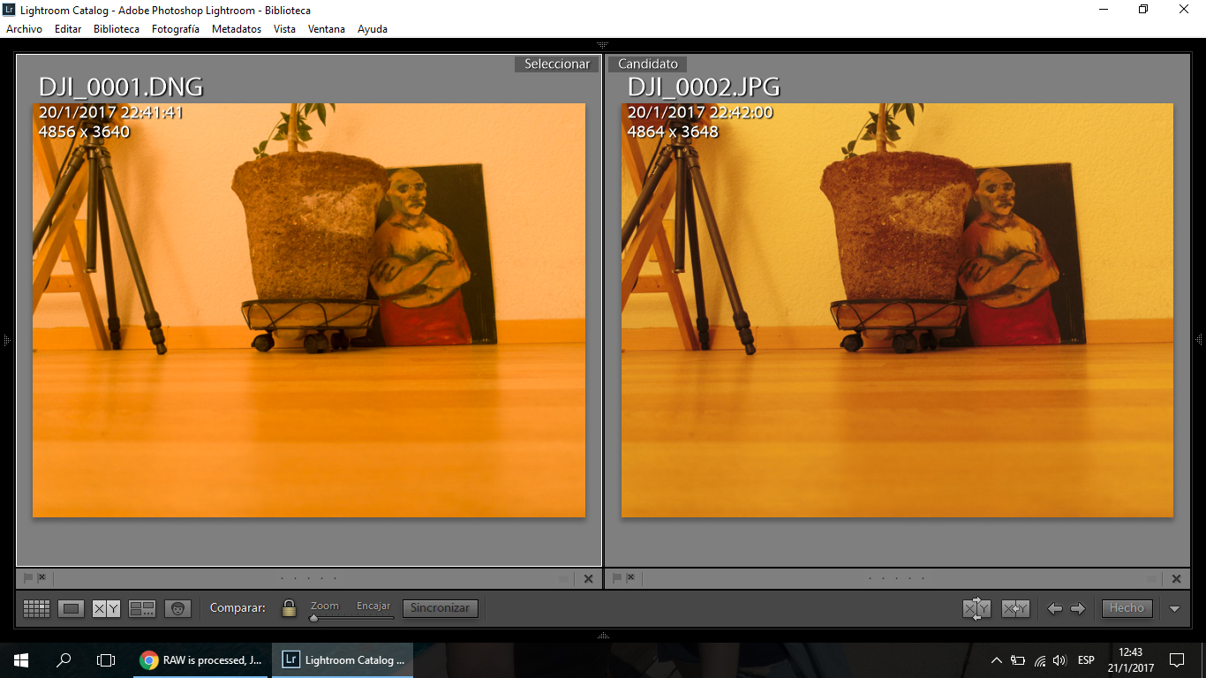
Task: Switch to Grid view
Action: (x=36, y=608)
